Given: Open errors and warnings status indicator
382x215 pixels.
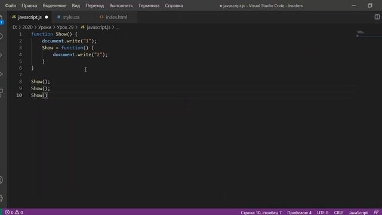Looking at the screenshot, I should tap(14, 213).
